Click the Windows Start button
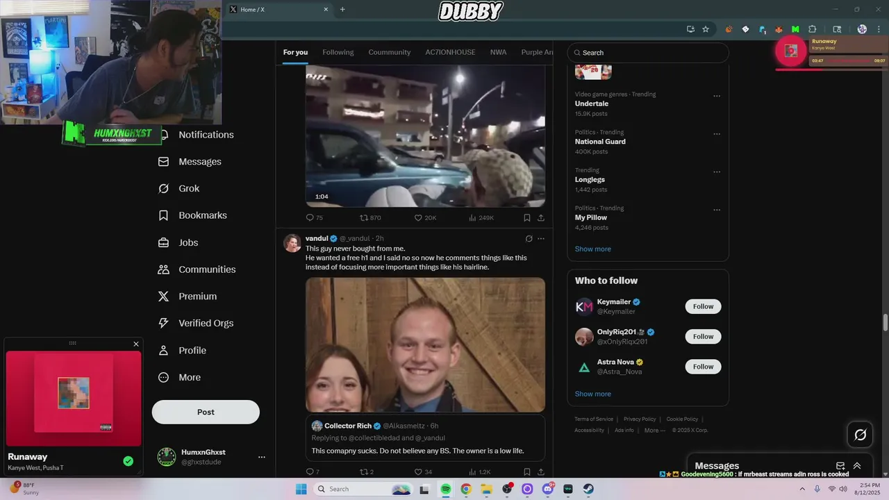The width and height of the screenshot is (889, 500). pos(301,489)
